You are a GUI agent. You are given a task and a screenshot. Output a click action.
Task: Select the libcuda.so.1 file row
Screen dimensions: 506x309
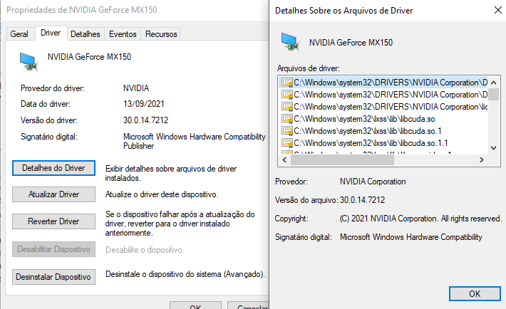click(383, 131)
